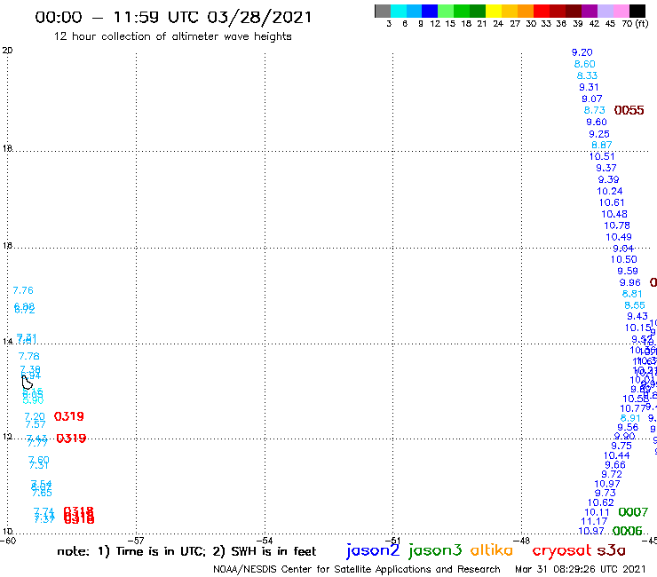The image size is (657, 577).
Task: Select the pink legend color swatch
Action: [x=621, y=11]
